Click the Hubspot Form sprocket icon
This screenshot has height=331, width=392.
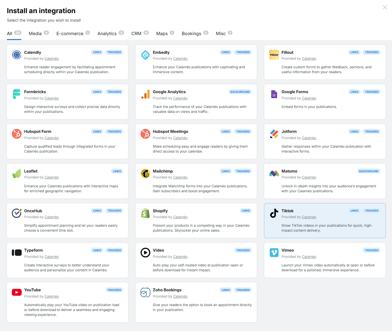tap(16, 134)
